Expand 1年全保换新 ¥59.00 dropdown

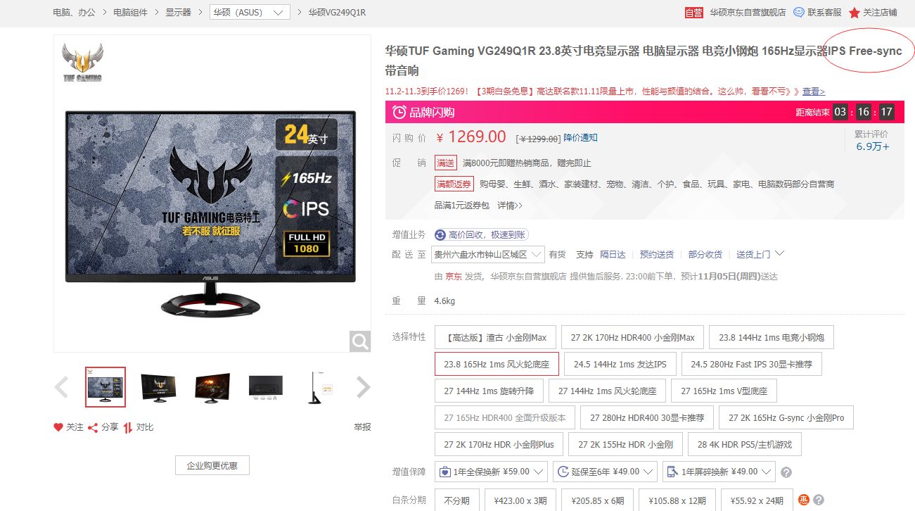tap(491, 472)
